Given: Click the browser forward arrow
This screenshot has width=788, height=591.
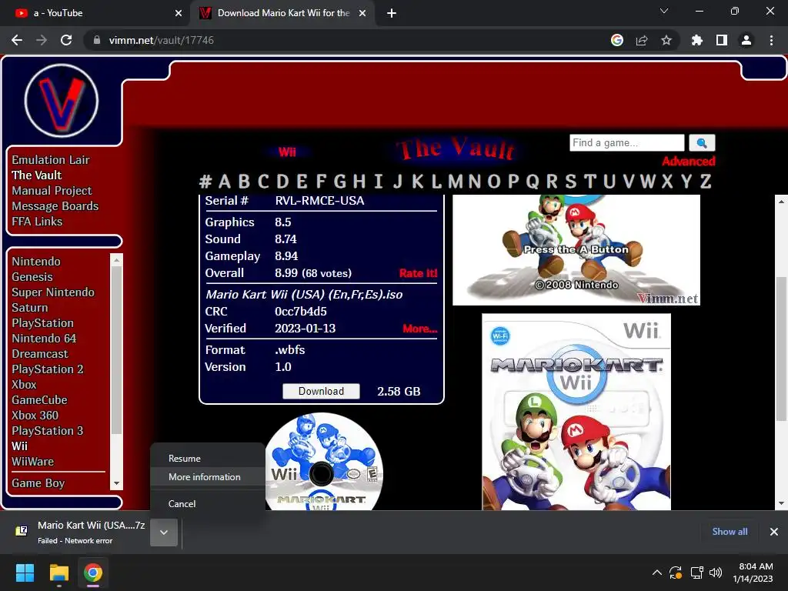Looking at the screenshot, I should click(x=42, y=40).
